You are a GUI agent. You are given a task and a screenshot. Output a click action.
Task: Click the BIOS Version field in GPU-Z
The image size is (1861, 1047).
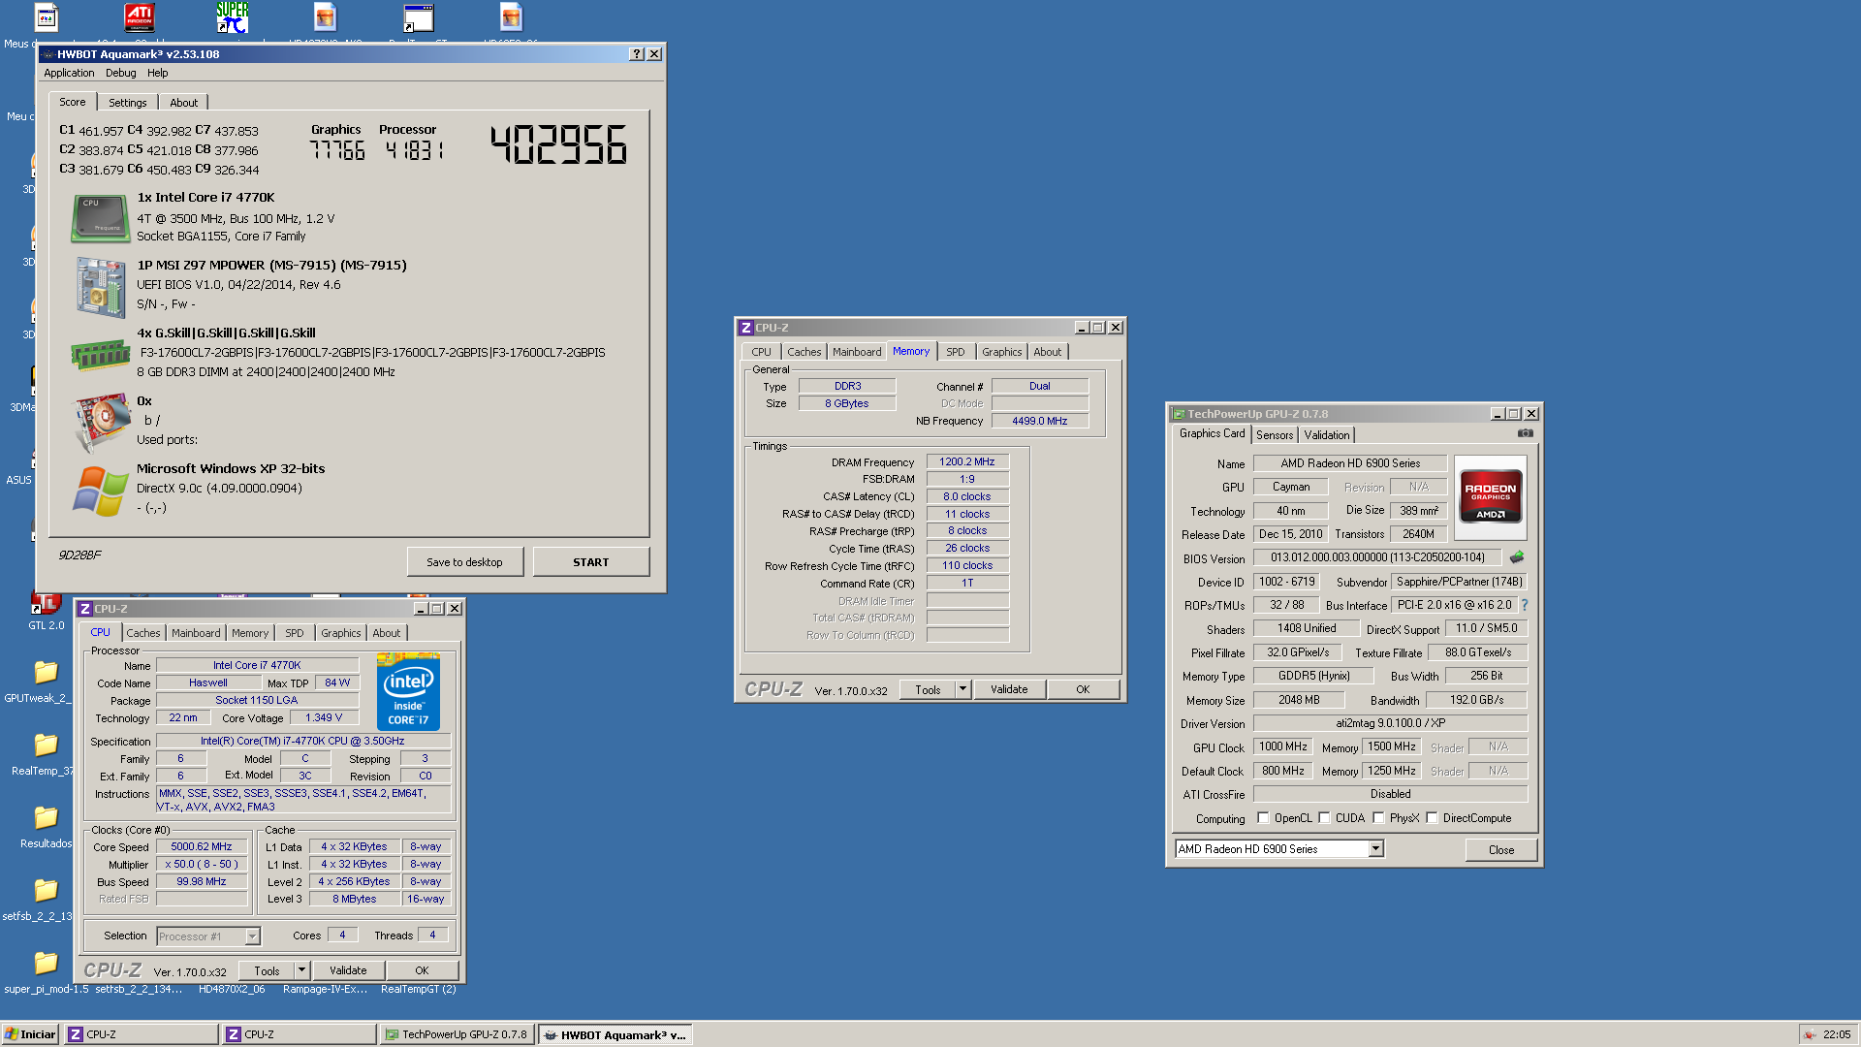[1377, 557]
